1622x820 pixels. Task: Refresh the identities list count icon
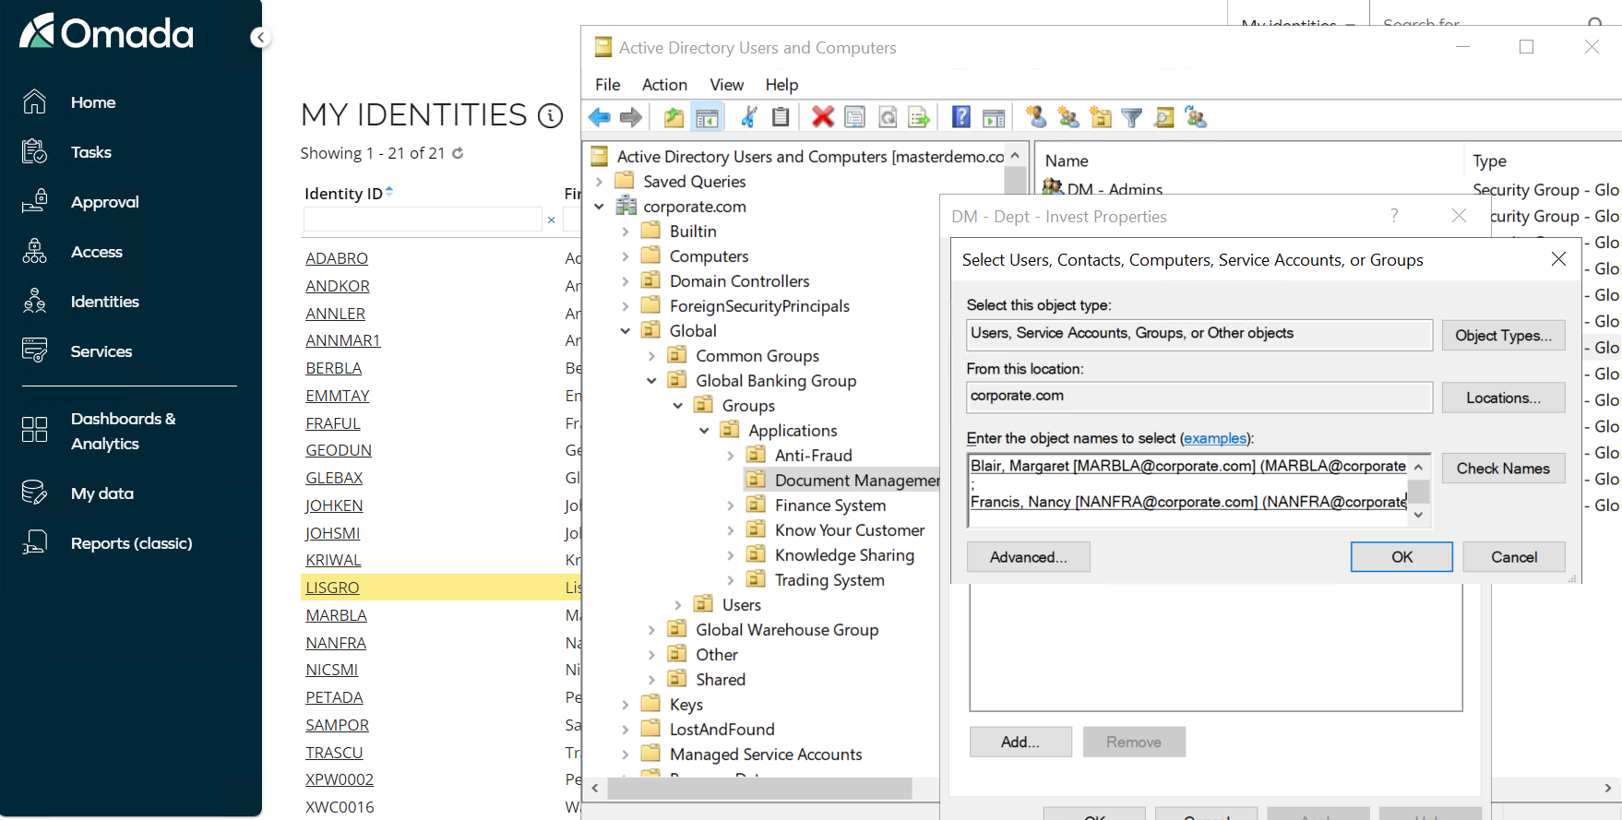(458, 153)
